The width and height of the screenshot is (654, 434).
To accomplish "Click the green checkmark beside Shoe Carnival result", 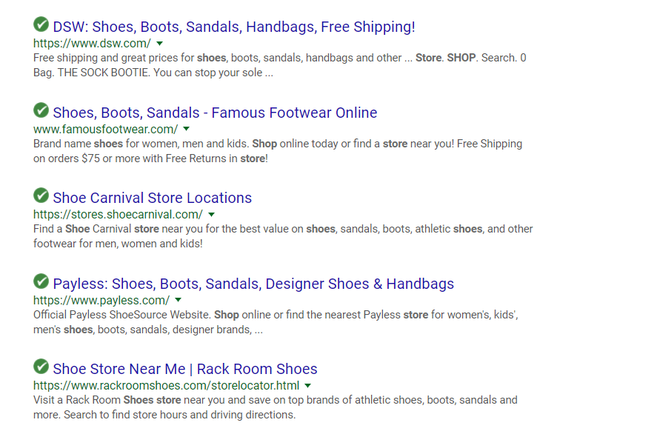I will coord(41,195).
